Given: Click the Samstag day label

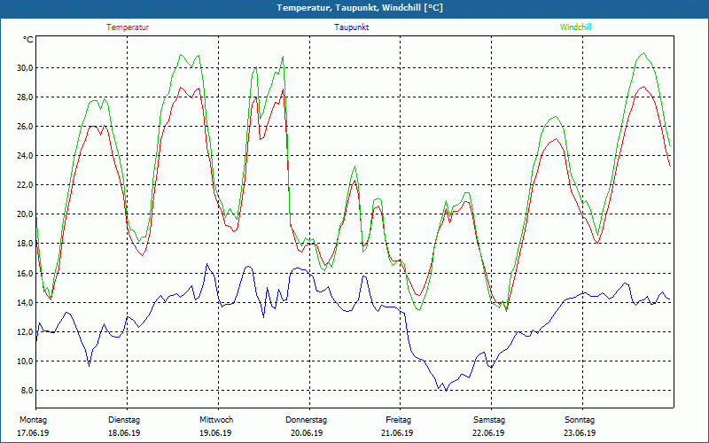Looking at the screenshot, I should pos(489,420).
